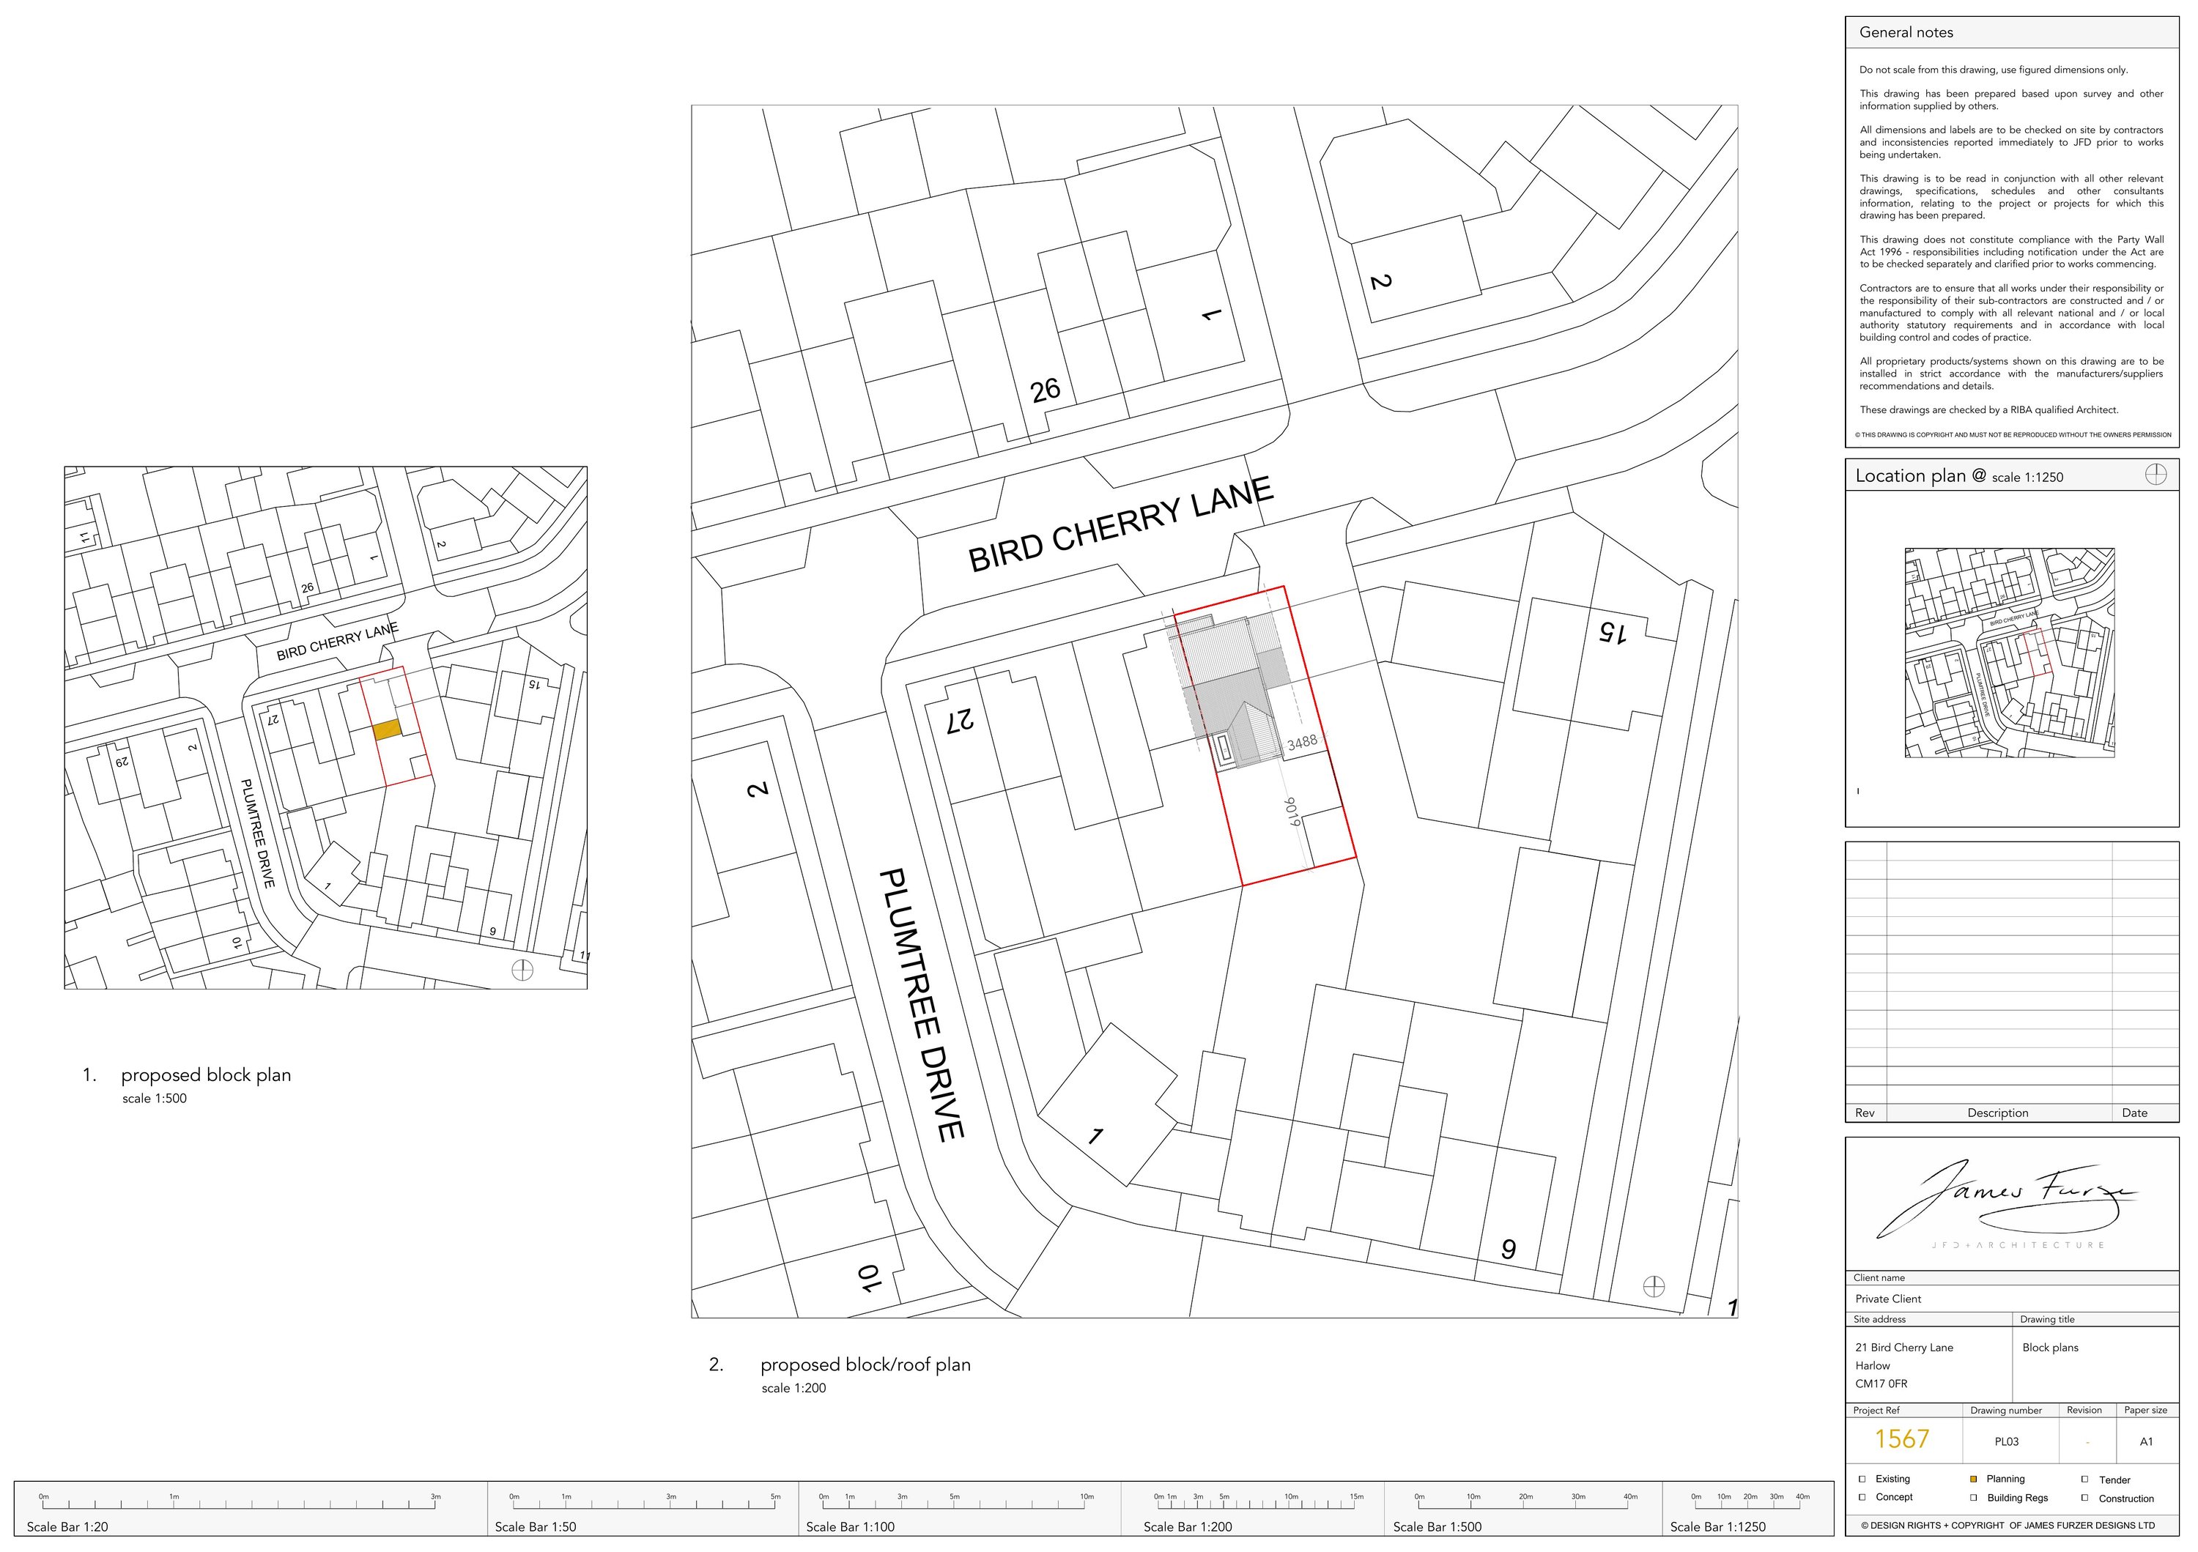This screenshot has height=1552, width=2198.
Task: Click the 'proposed block/roof plan' title
Action: 865,1365
